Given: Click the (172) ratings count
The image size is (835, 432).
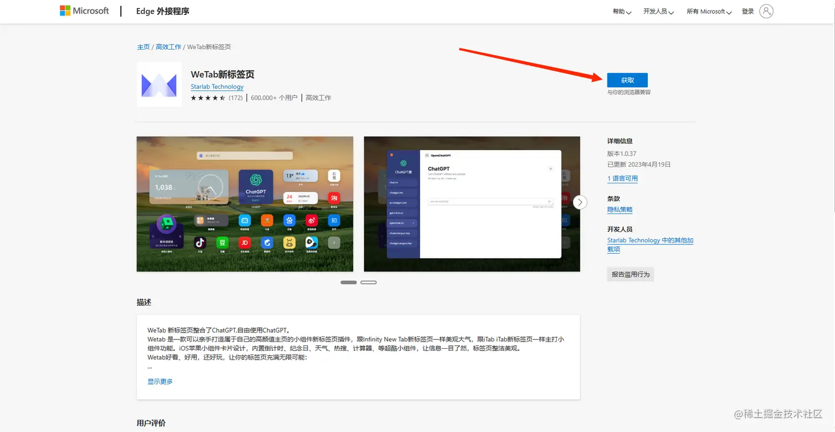Looking at the screenshot, I should pyautogui.click(x=236, y=98).
